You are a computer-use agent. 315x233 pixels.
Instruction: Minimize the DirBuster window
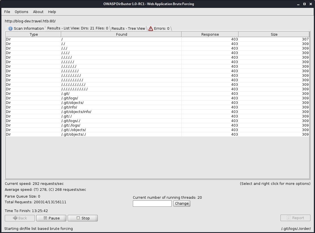[x=298, y=4]
